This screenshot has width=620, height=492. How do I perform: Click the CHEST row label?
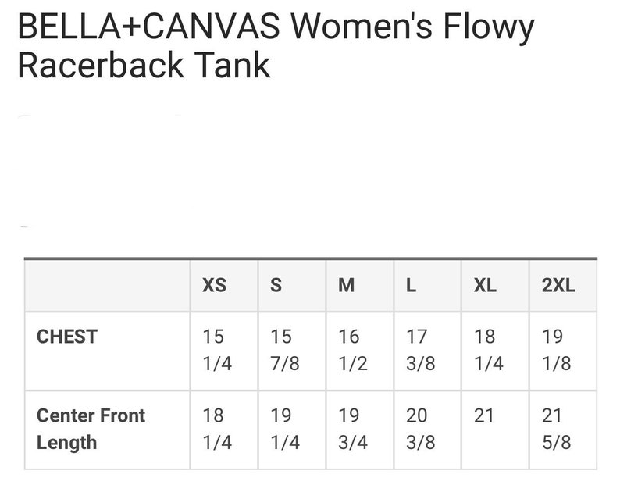pos(67,337)
